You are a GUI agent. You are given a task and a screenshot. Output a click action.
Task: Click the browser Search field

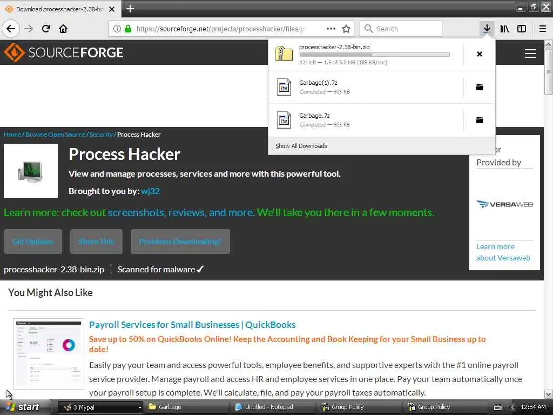pos(401,29)
